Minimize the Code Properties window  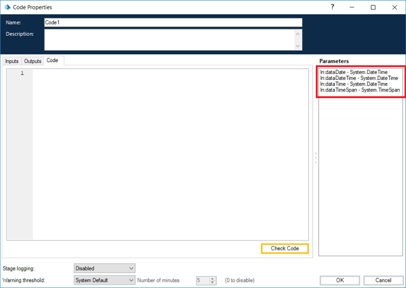[x=352, y=7]
